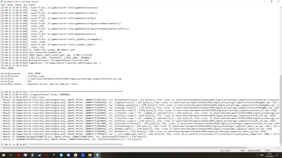This screenshot has height=158, width=282.
Task: Launch the red Z app on the taskbar
Action: coord(18,155)
